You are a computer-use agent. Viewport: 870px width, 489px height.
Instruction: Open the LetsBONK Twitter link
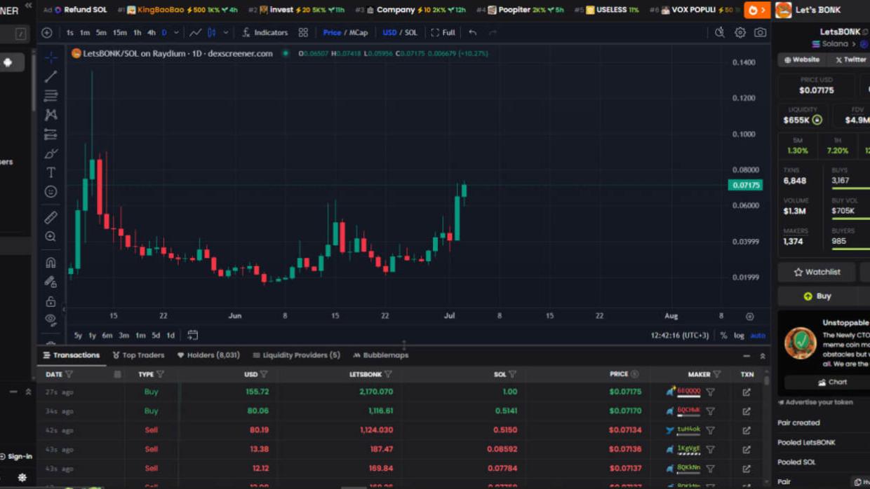click(x=850, y=60)
